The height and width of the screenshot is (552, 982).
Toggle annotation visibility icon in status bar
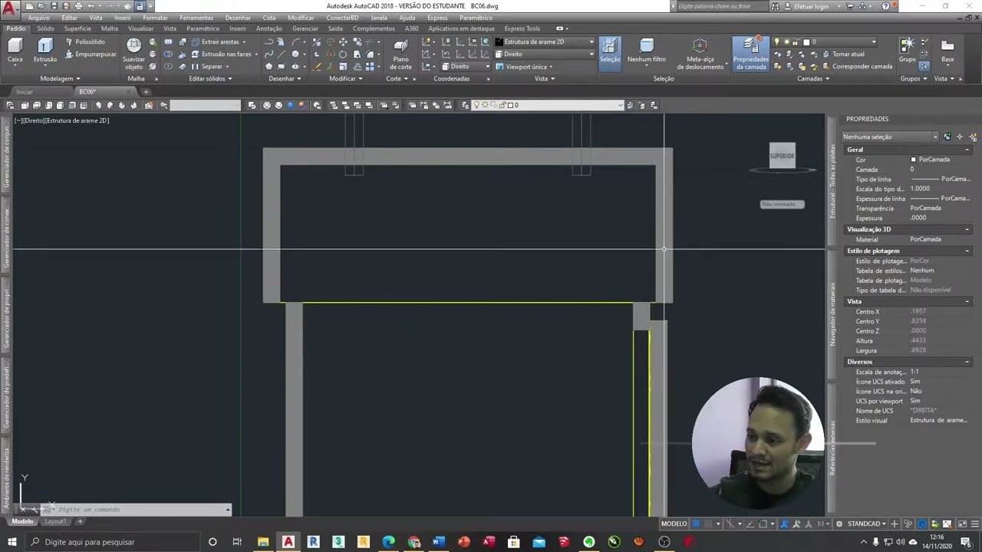click(x=784, y=524)
